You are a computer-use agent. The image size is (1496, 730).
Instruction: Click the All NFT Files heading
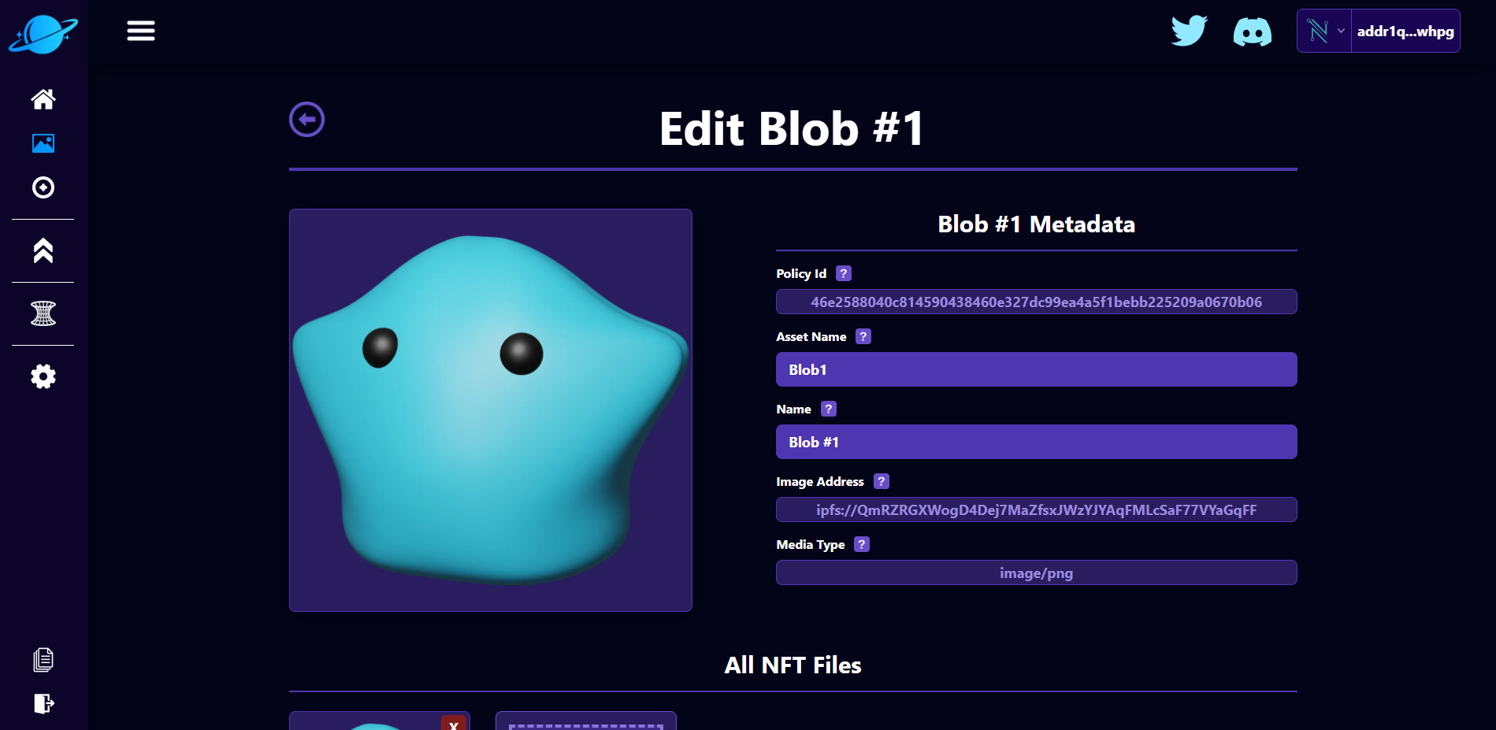[793, 665]
